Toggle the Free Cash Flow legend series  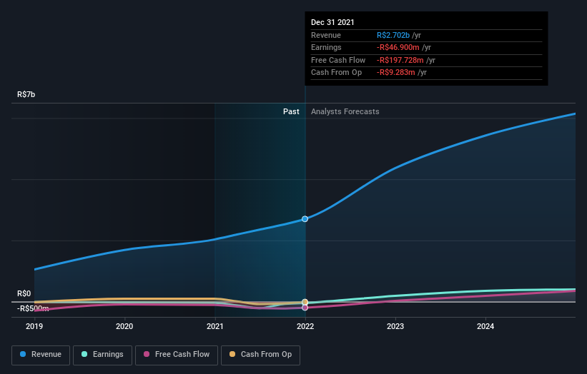click(177, 355)
